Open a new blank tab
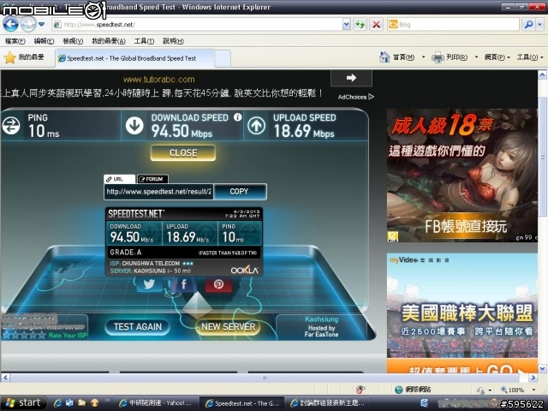Screen dimensions: 548x411 pos(223,58)
